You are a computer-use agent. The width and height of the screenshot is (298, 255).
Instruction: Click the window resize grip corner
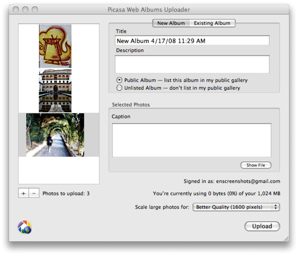tap(286, 239)
